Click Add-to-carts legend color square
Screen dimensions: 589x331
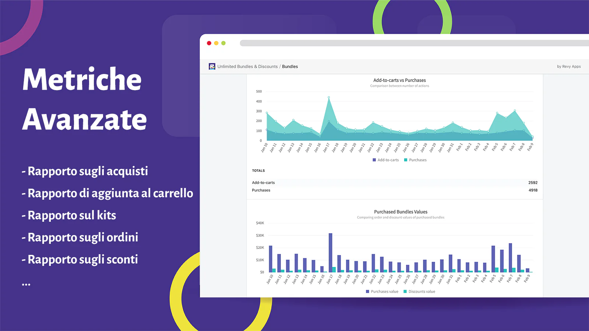pyautogui.click(x=374, y=160)
